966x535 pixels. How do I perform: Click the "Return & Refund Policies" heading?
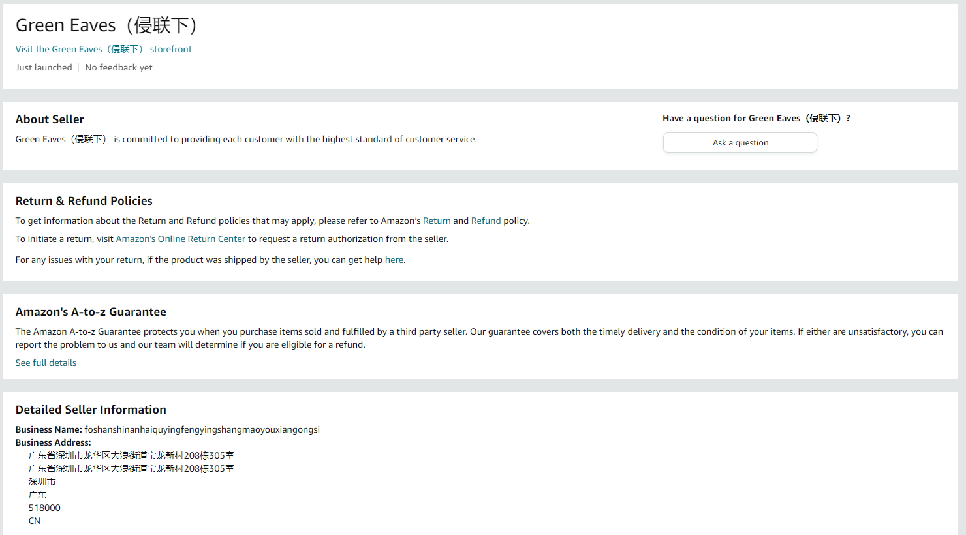[x=84, y=201]
